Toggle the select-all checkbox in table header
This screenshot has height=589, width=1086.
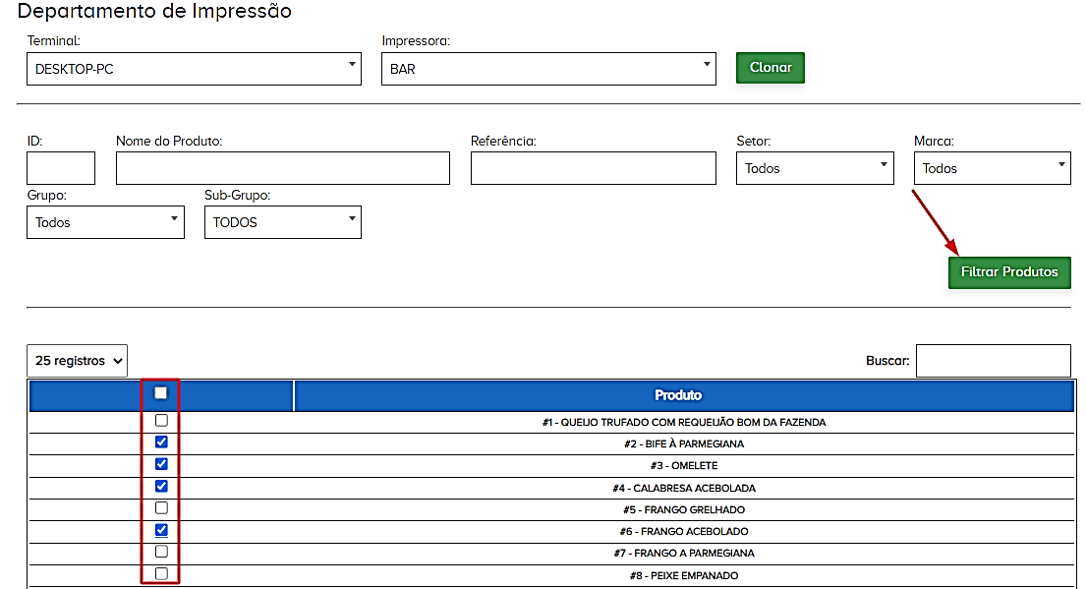[x=161, y=393]
